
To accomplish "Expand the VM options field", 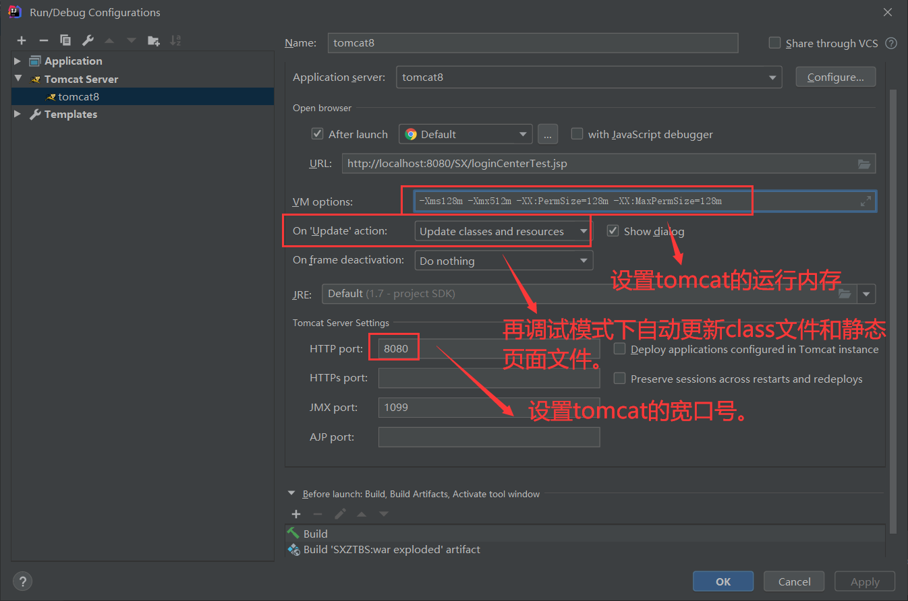I will point(866,201).
